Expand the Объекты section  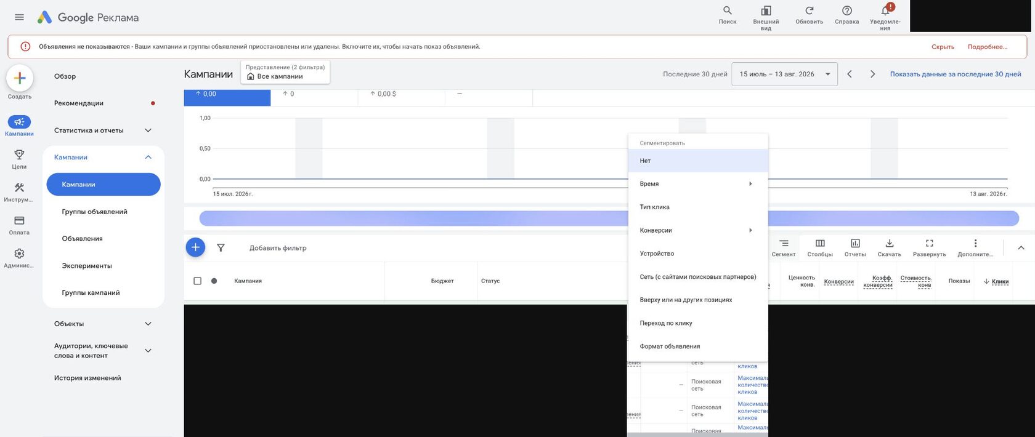pyautogui.click(x=148, y=324)
